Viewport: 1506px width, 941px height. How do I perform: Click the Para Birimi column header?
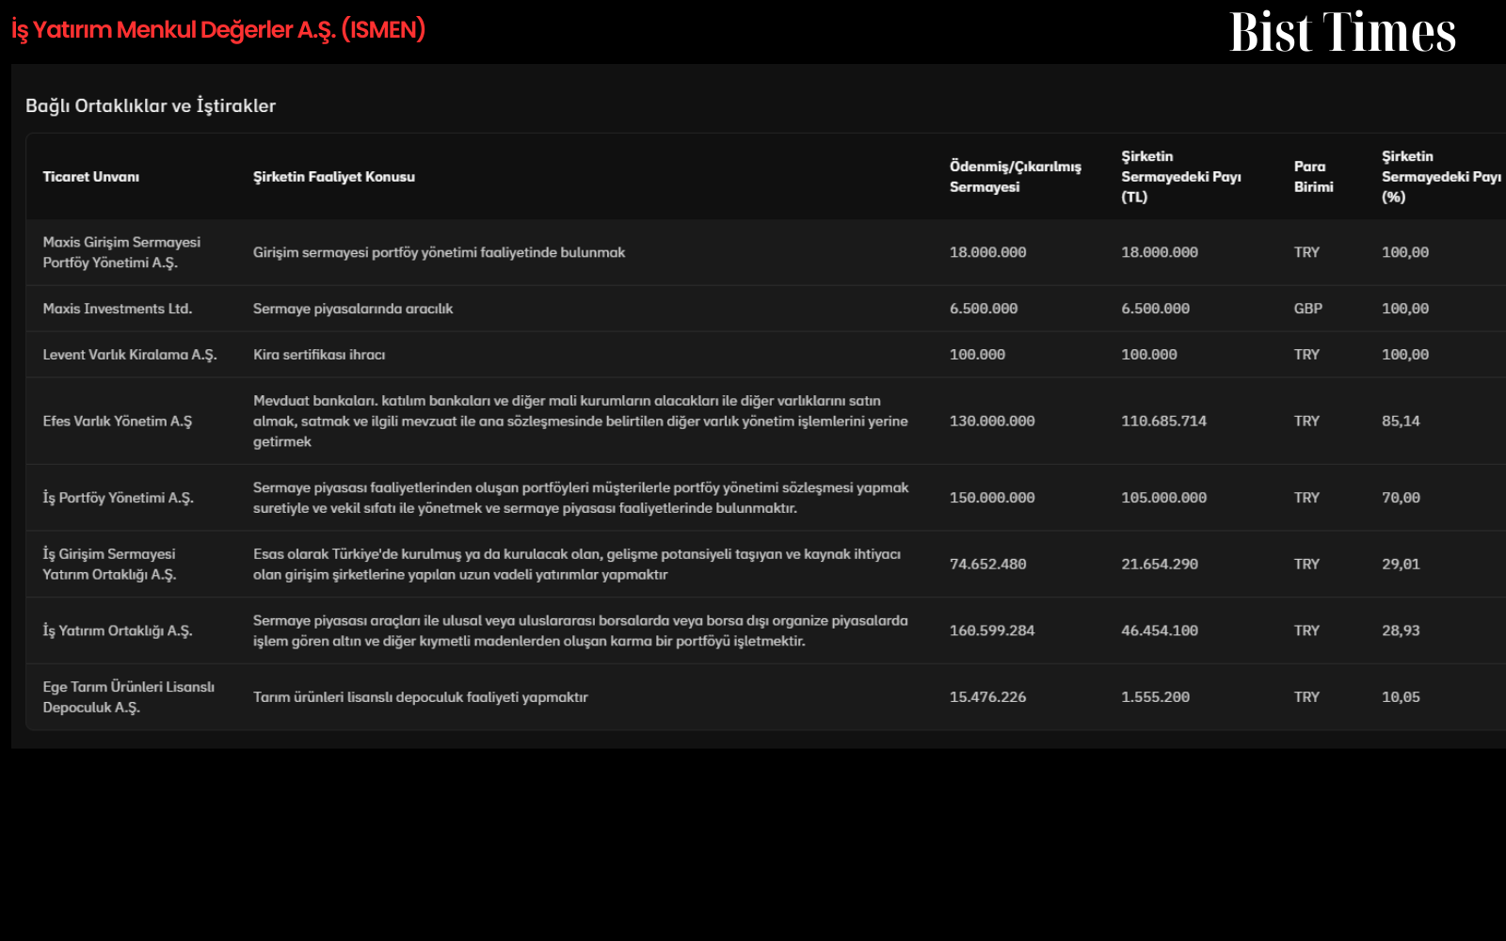[1313, 177]
